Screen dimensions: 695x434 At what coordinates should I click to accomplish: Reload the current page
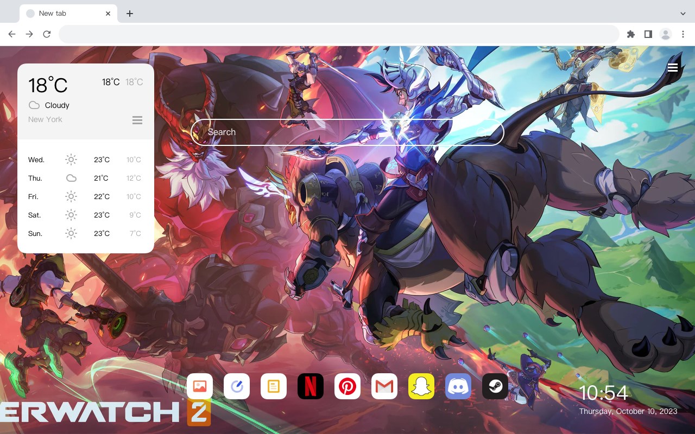click(47, 34)
